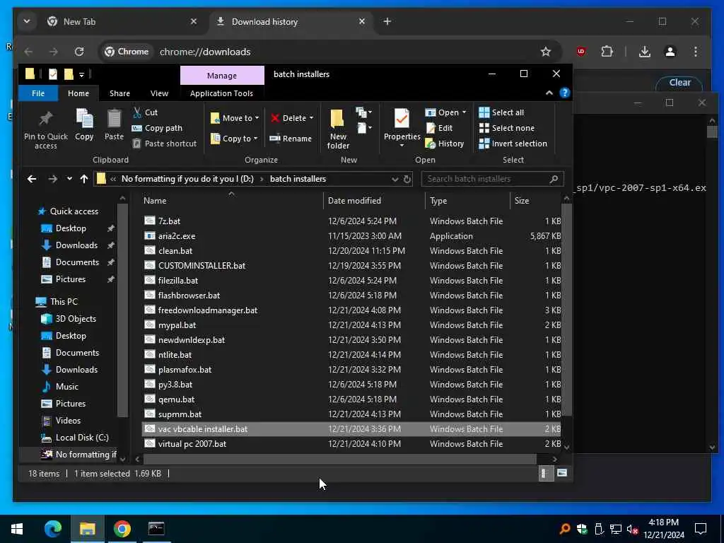Open the File menu tab
The width and height of the screenshot is (724, 543).
38,93
